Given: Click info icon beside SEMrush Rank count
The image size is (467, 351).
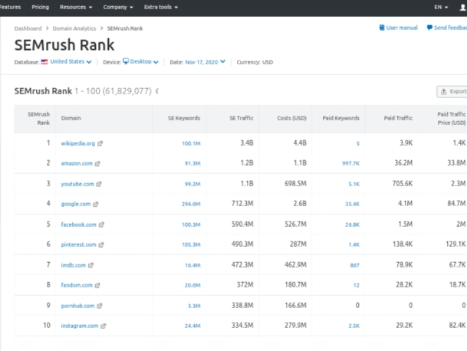Looking at the screenshot, I should (x=157, y=91).
